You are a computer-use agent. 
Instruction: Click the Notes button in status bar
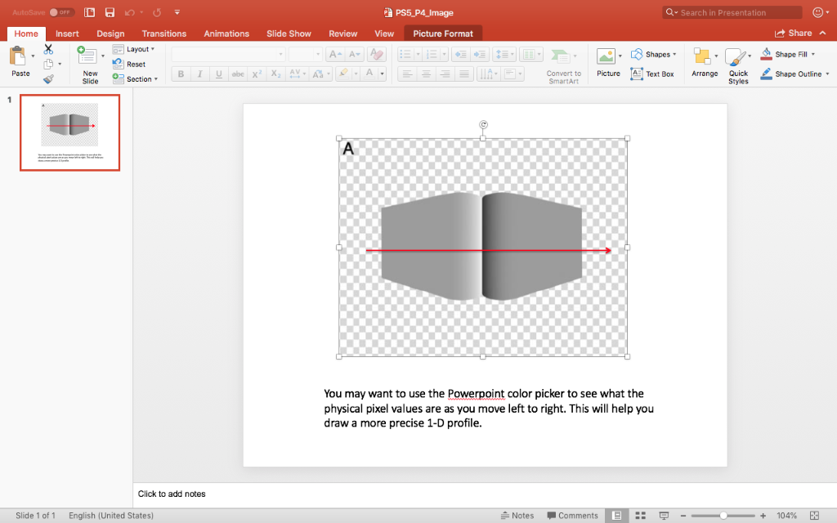517,515
